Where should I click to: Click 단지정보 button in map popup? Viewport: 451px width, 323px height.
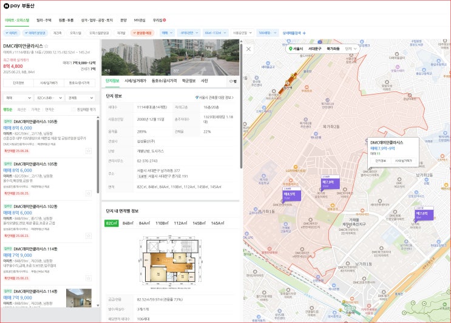(x=381, y=161)
